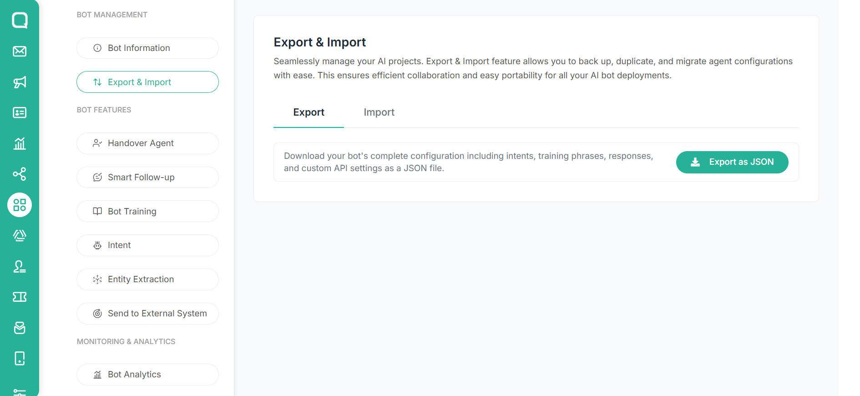Go to Handover Agent feature
The image size is (860, 396).
[147, 143]
